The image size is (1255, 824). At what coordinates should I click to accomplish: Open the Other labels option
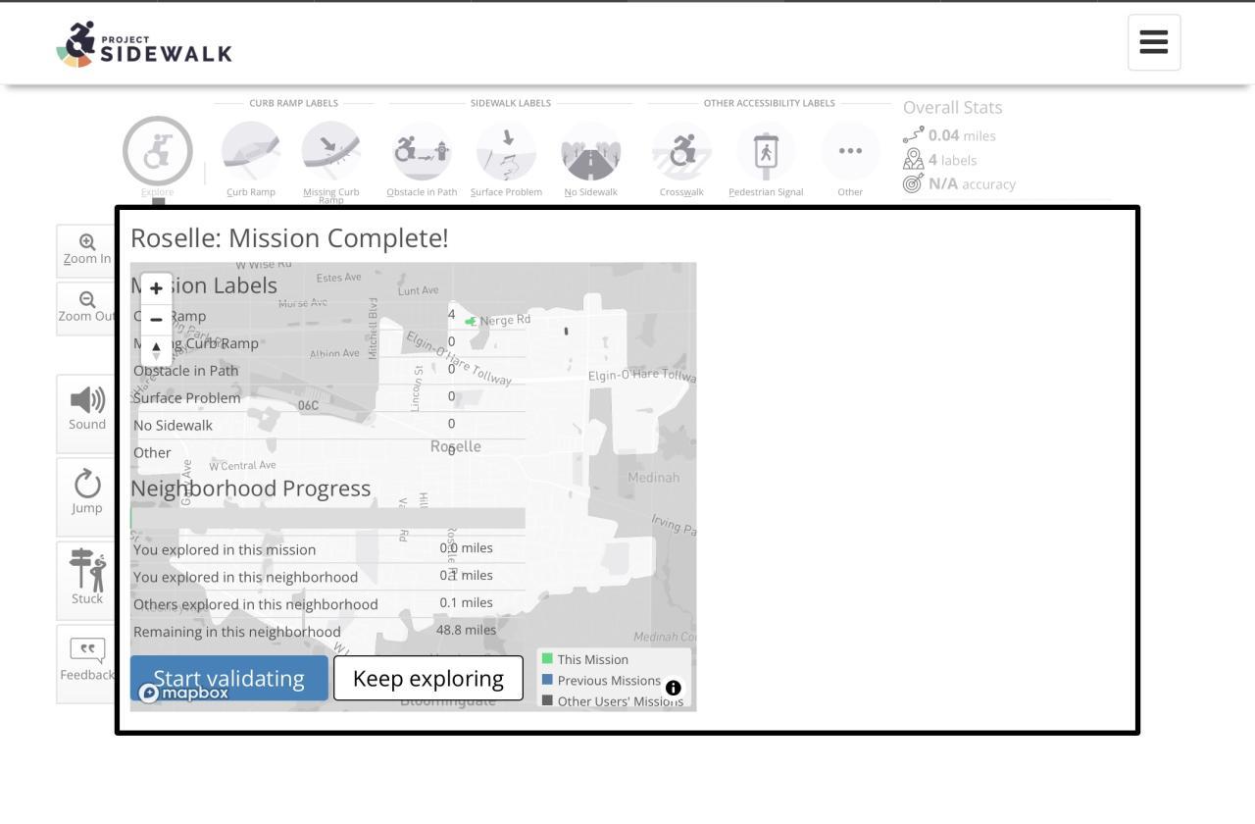[850, 152]
